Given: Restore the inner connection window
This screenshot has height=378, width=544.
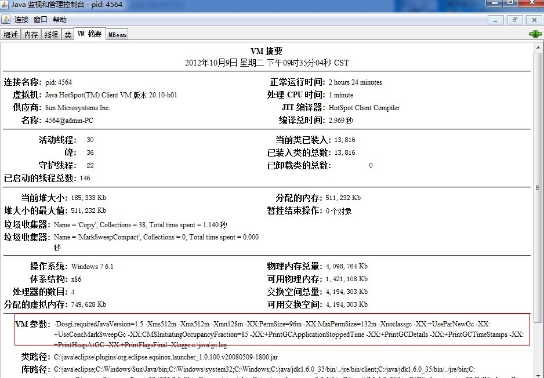Looking at the screenshot, I should pos(515,20).
